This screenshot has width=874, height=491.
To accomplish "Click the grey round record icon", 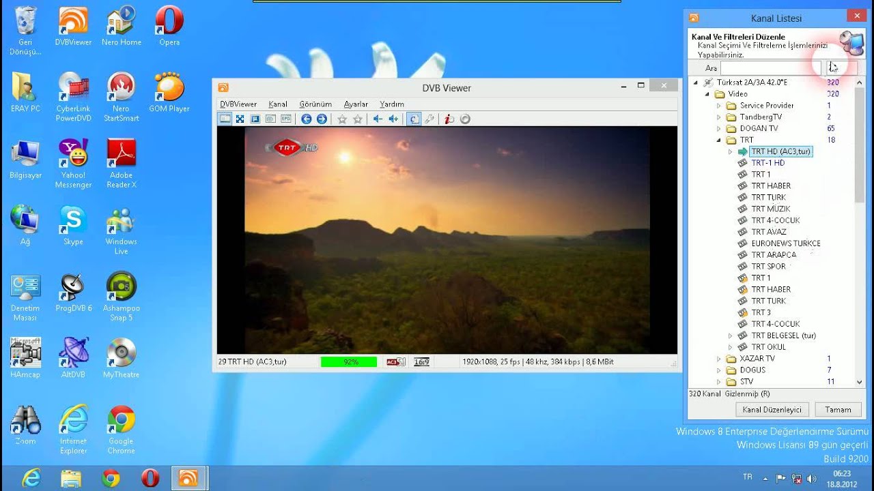I will coord(465,119).
